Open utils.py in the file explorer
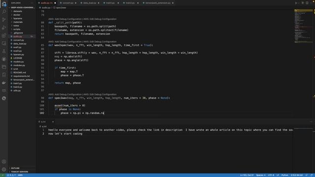Screen dimensions: 315x177 (22, 90)
